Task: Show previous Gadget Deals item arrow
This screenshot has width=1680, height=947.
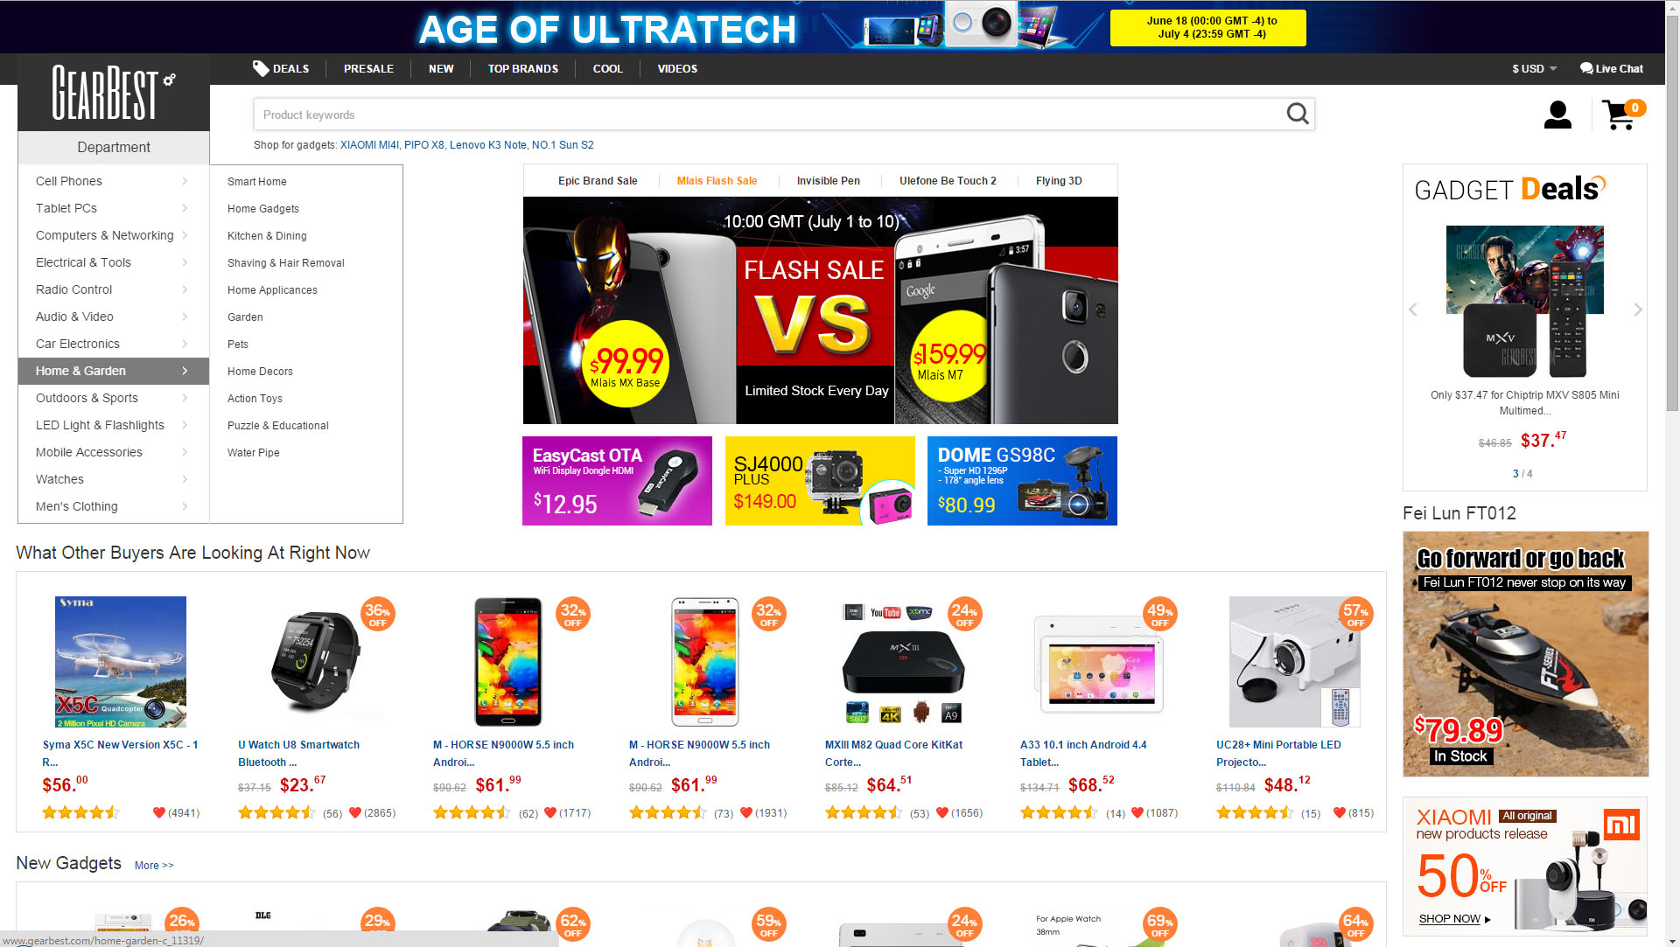Action: 1412,310
